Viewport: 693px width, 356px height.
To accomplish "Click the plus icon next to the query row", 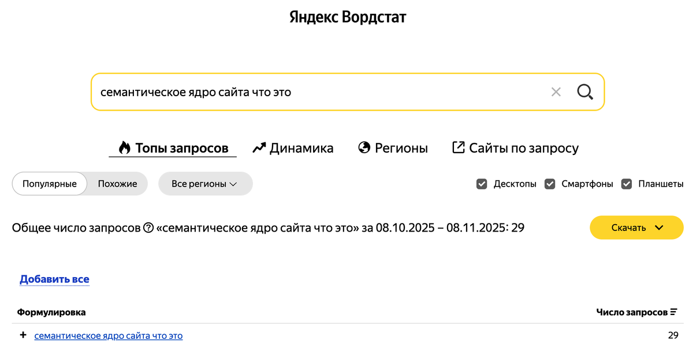I will click(23, 335).
